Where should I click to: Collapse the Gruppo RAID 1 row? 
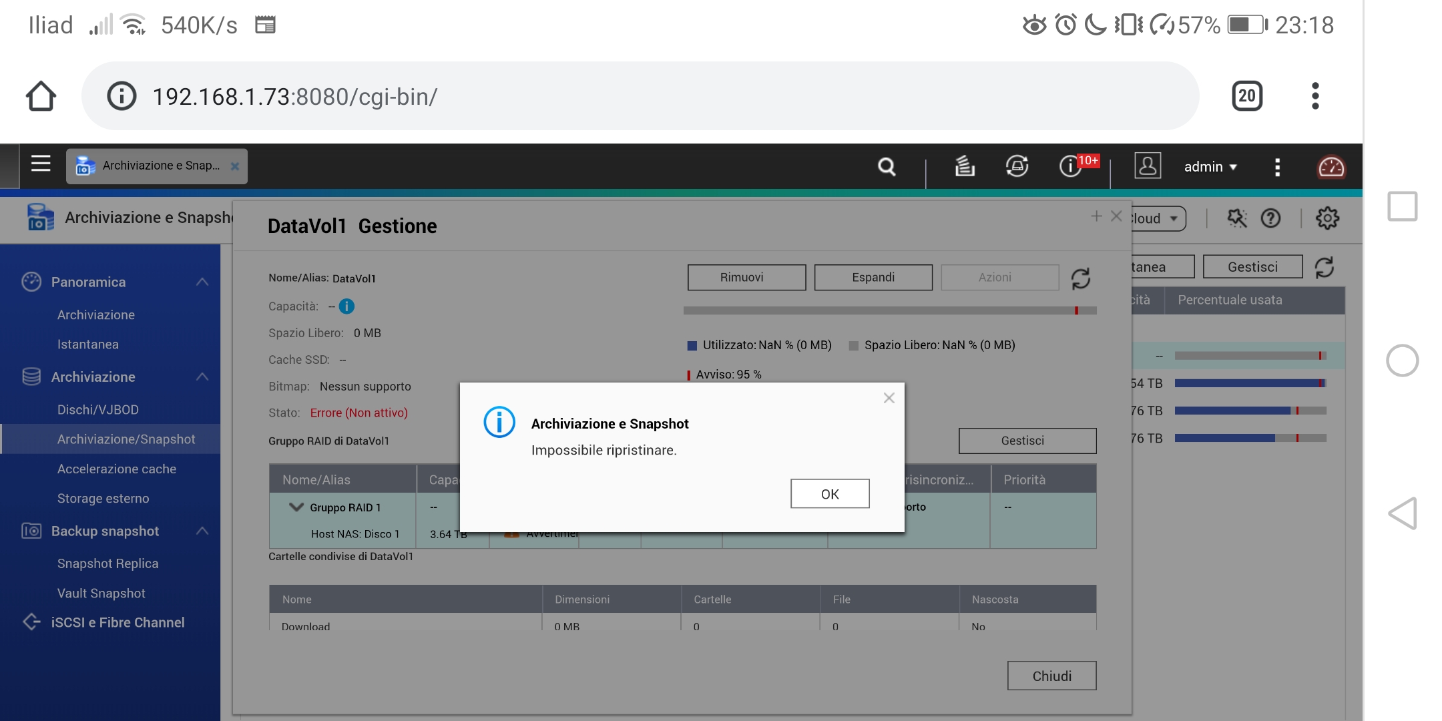(296, 507)
